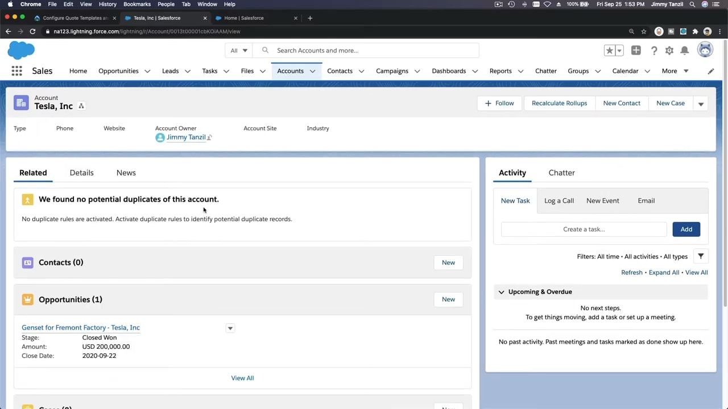Click the Search Accounts and more field
The height and width of the screenshot is (409, 728).
point(366,51)
